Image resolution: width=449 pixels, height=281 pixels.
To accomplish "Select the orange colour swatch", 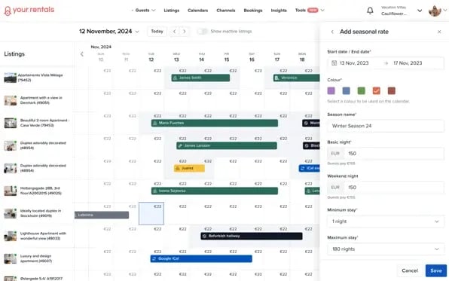I will pos(377,91).
